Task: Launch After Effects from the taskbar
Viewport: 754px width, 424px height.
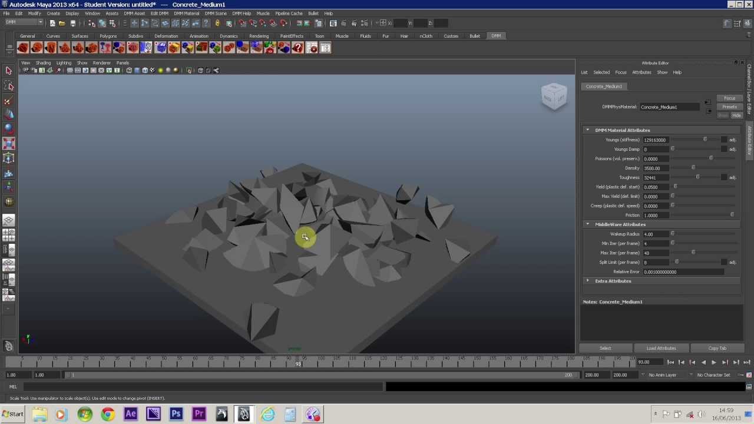Action: coord(131,414)
